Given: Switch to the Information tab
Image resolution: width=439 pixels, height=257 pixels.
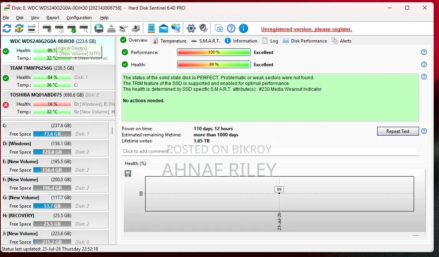Looking at the screenshot, I should coord(241,41).
